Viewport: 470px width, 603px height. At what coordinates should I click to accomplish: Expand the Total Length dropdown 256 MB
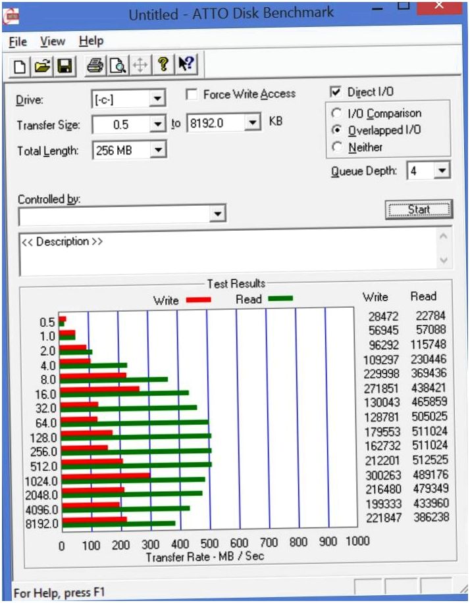[x=158, y=150]
